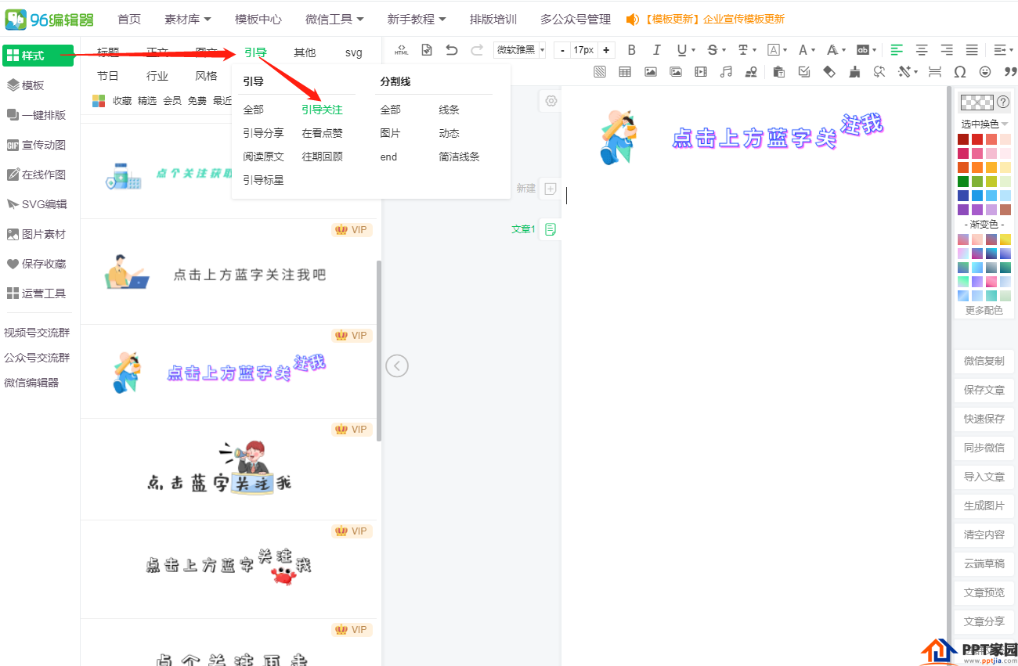This screenshot has width=1018, height=666.
Task: Insert music with the note icon
Action: click(x=726, y=72)
